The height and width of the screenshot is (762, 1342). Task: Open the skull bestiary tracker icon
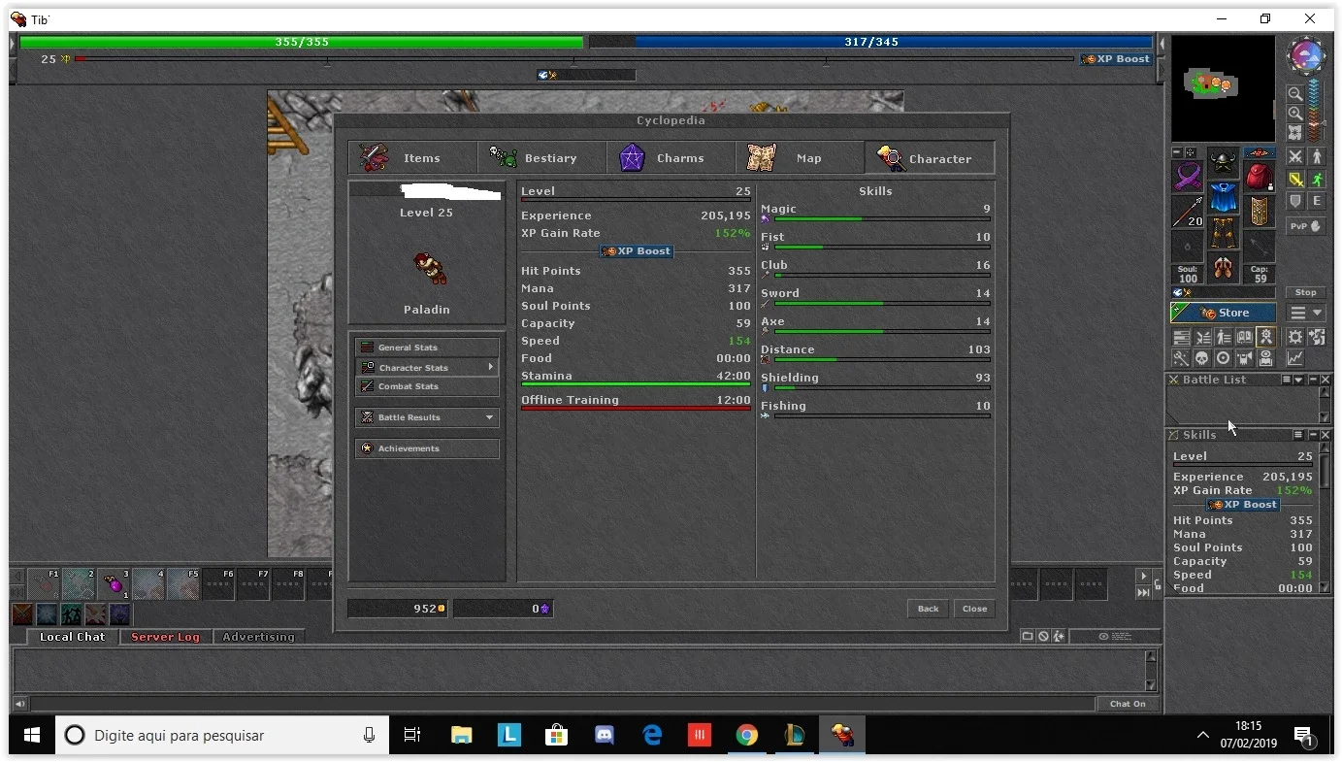point(1202,358)
